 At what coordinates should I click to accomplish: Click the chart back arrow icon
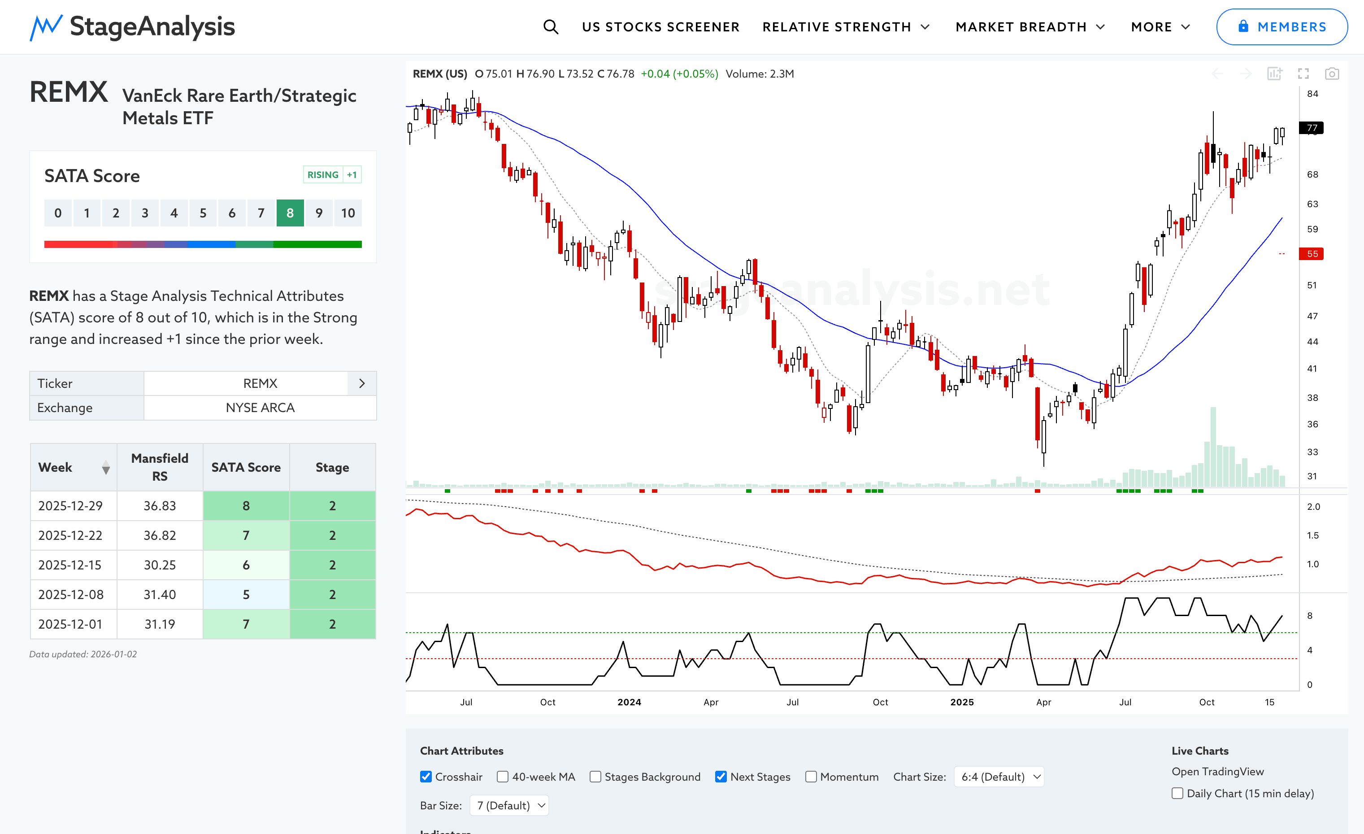[x=1217, y=74]
